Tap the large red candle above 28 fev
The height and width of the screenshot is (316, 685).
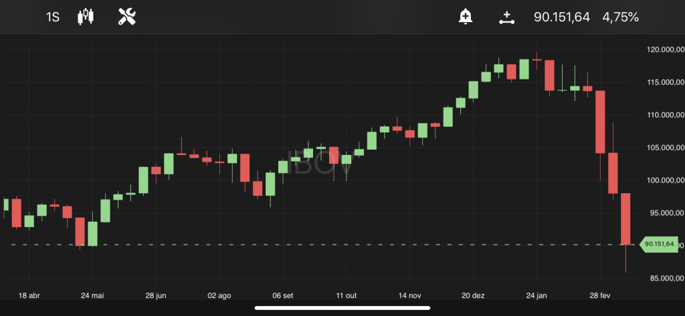600,122
